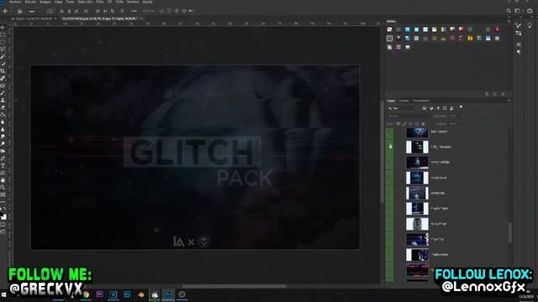Open the Learn lightbulb panel icon

[x=530, y=25]
